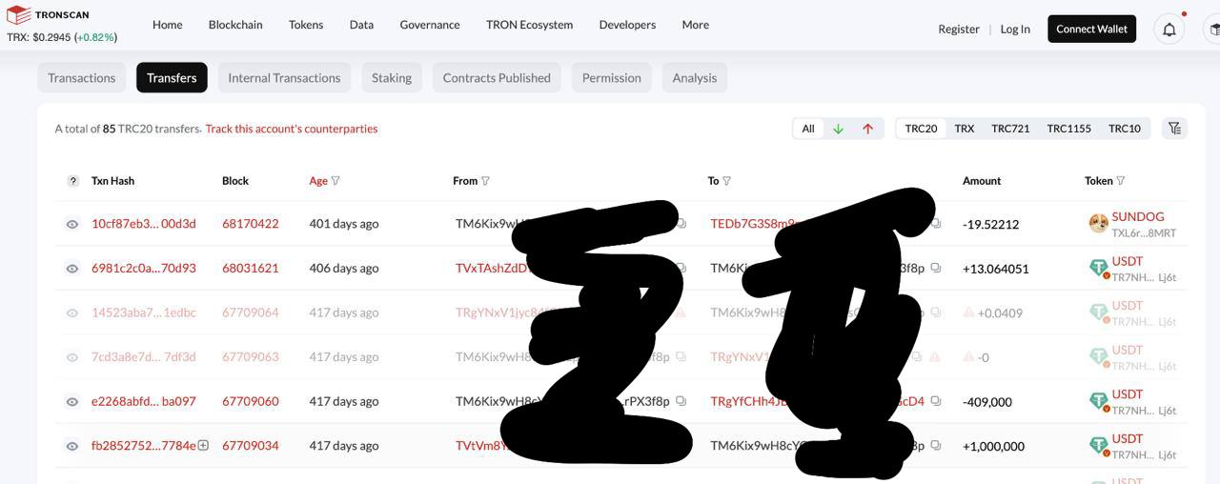Open block number 68170422
Screen dimensions: 1220x484
point(250,224)
